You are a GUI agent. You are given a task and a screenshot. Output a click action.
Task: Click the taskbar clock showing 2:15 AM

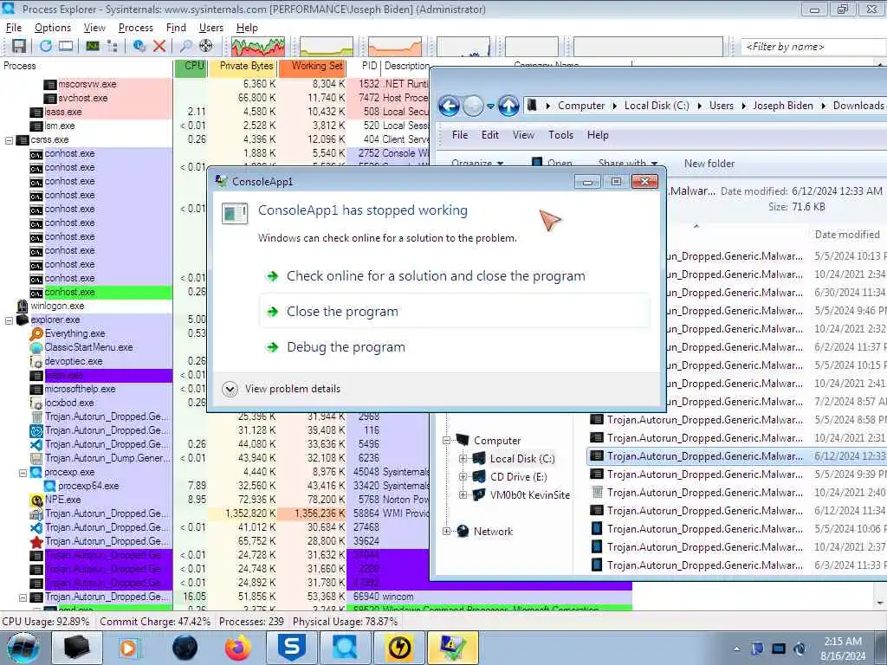click(x=843, y=649)
